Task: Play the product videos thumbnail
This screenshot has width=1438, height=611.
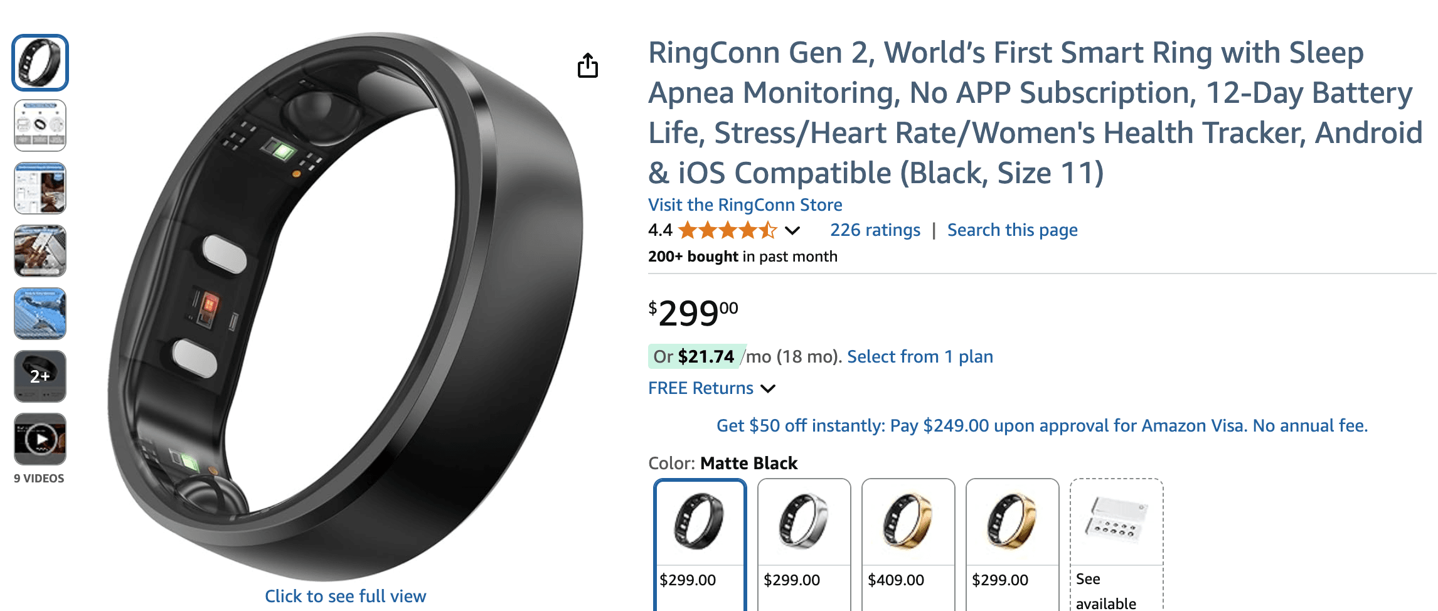Action: click(40, 439)
